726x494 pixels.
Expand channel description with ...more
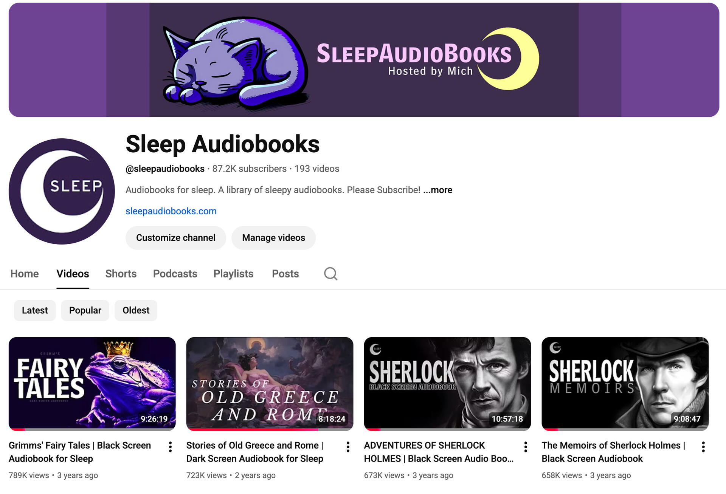[437, 190]
